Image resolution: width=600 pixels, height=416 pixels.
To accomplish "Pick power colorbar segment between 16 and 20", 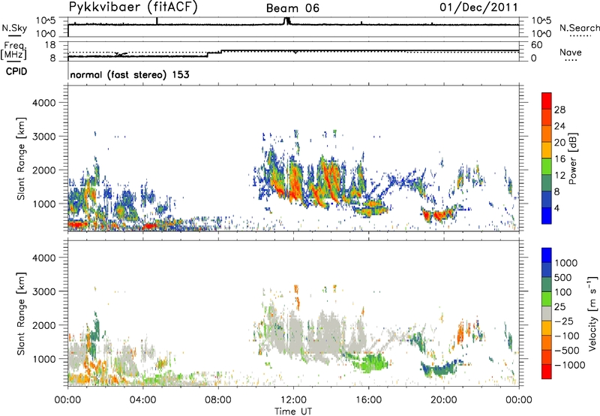I will [547, 150].
